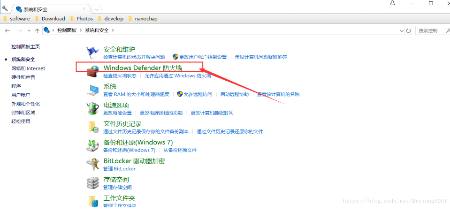Open 轻松使用 category
This screenshot has width=450, height=212.
21,121
